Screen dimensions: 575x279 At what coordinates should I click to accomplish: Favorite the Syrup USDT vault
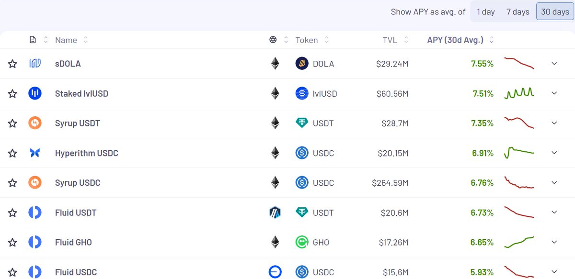coord(12,123)
